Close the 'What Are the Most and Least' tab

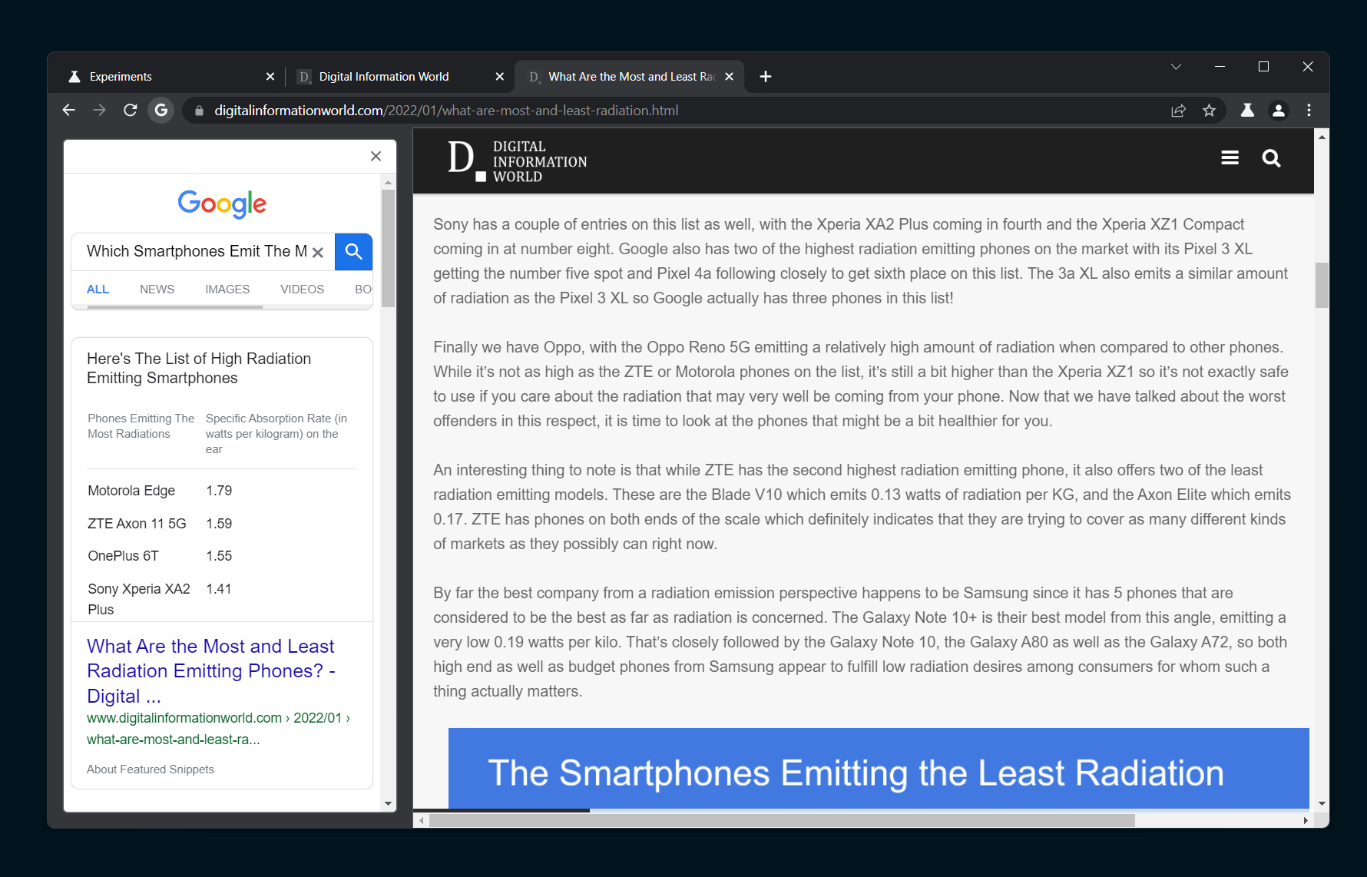pos(729,77)
